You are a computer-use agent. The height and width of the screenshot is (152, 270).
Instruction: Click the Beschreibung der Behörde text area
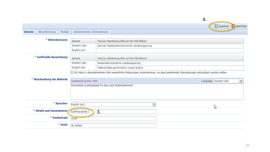[157, 91]
